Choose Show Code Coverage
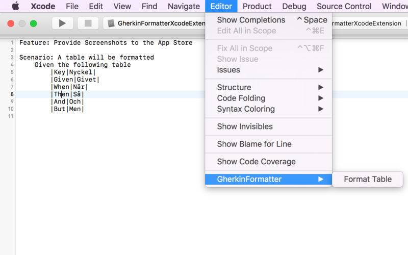Image resolution: width=408 pixels, height=255 pixels. [x=269, y=162]
